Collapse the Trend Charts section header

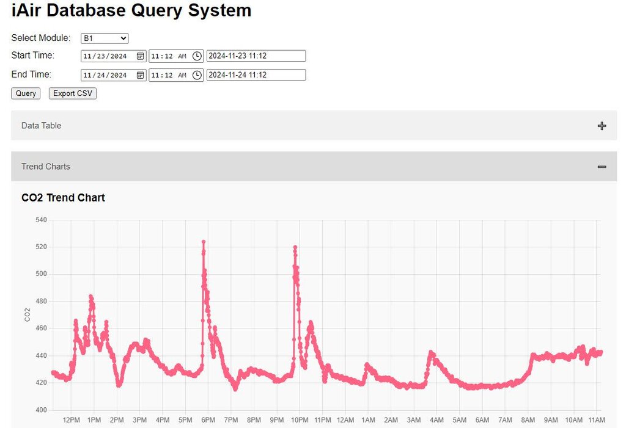pos(314,166)
